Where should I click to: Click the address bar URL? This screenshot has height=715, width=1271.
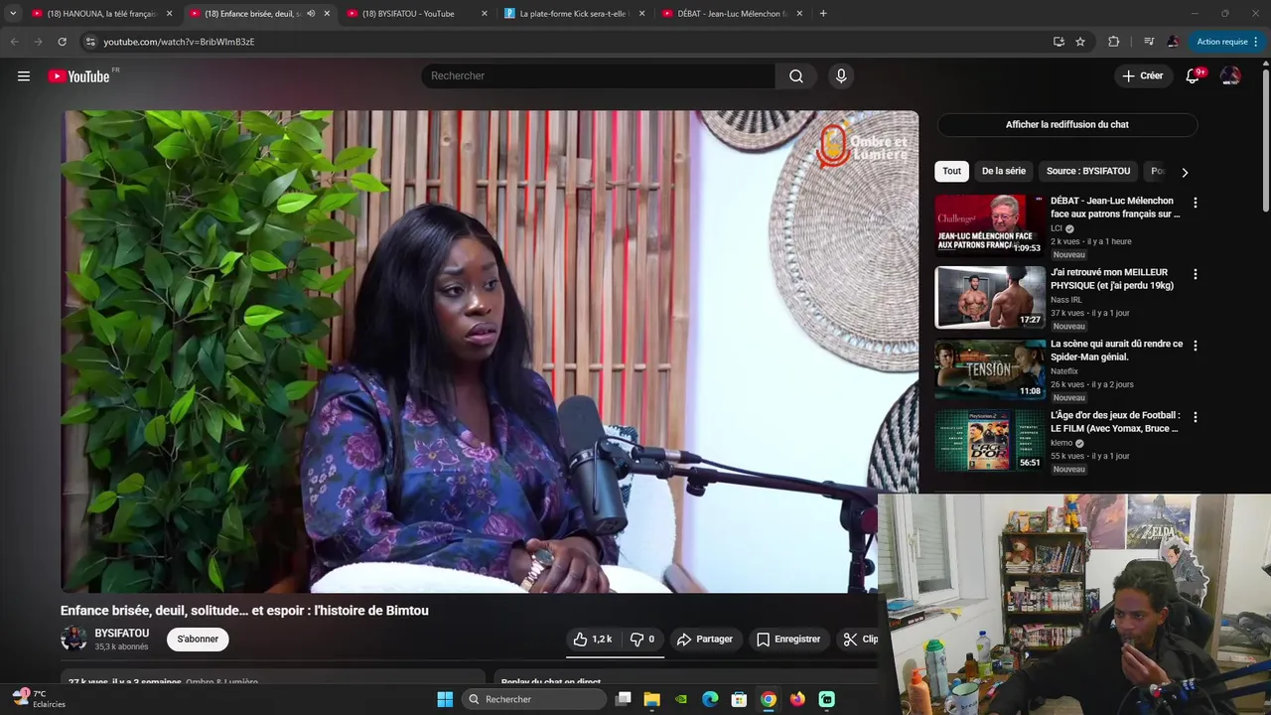[179, 42]
